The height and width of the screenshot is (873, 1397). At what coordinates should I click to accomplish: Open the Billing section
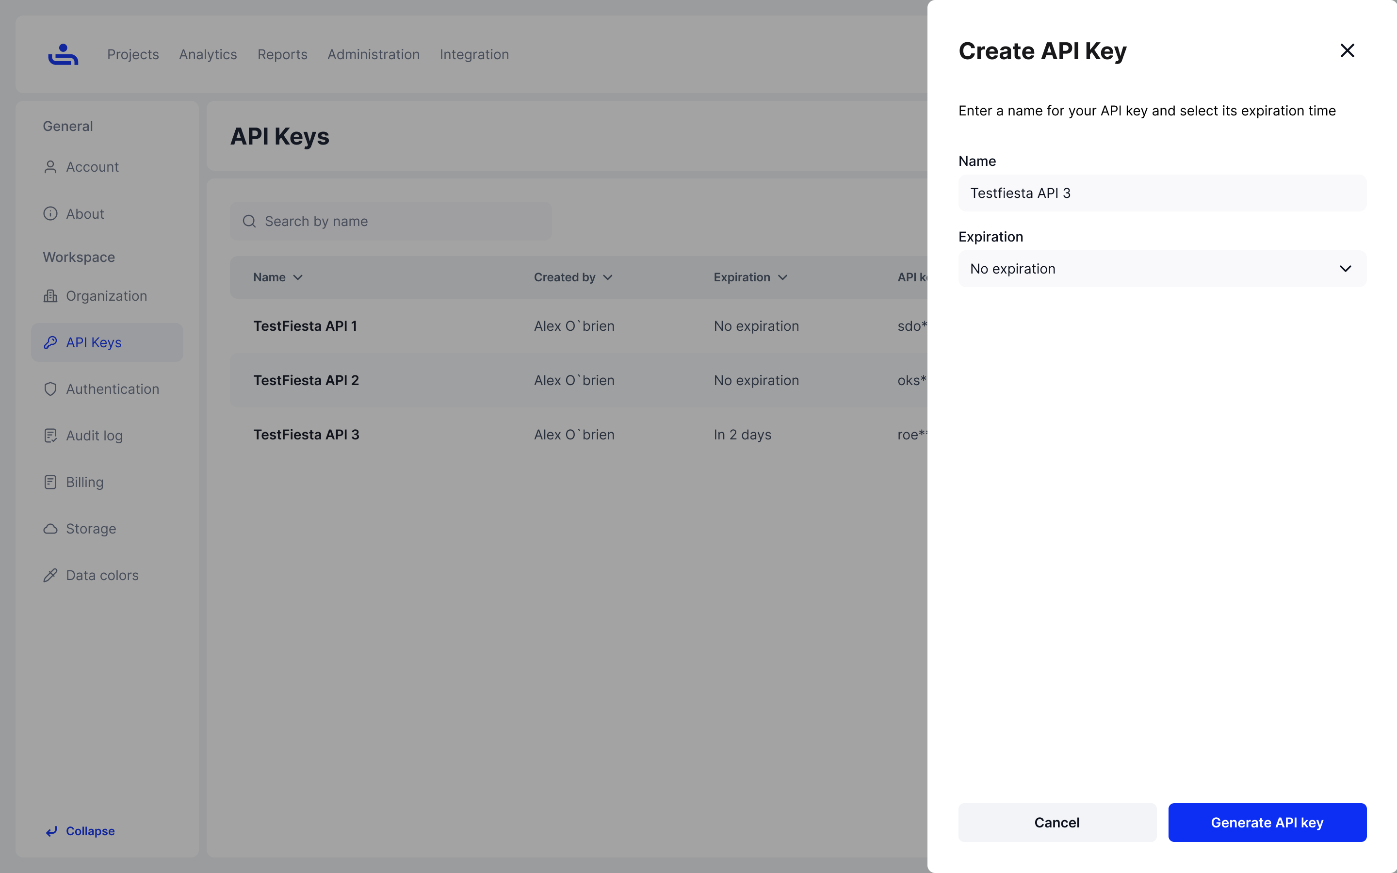(84, 482)
